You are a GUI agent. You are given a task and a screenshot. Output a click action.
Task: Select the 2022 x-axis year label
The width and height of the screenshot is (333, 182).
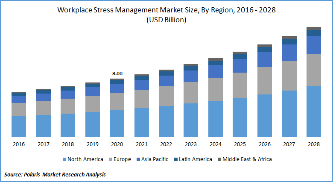coord(166,144)
